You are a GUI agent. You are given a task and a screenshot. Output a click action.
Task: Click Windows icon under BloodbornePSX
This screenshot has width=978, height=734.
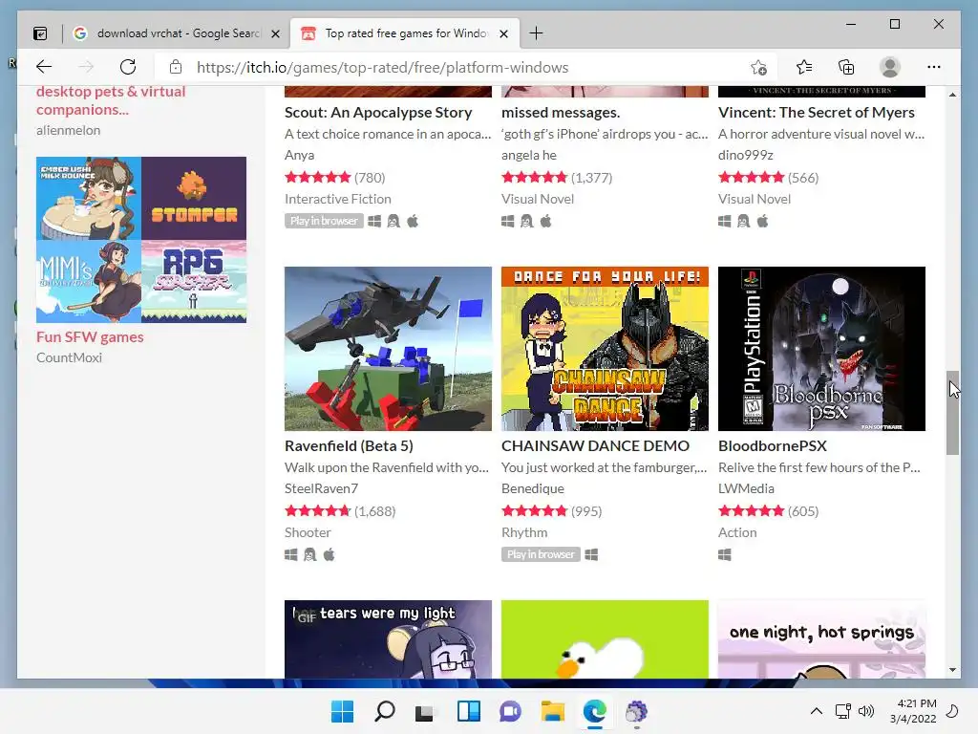724,554
